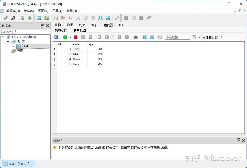247x168 pixels.
Task: Switch to the 表单视图 tab
Action: 80,30
